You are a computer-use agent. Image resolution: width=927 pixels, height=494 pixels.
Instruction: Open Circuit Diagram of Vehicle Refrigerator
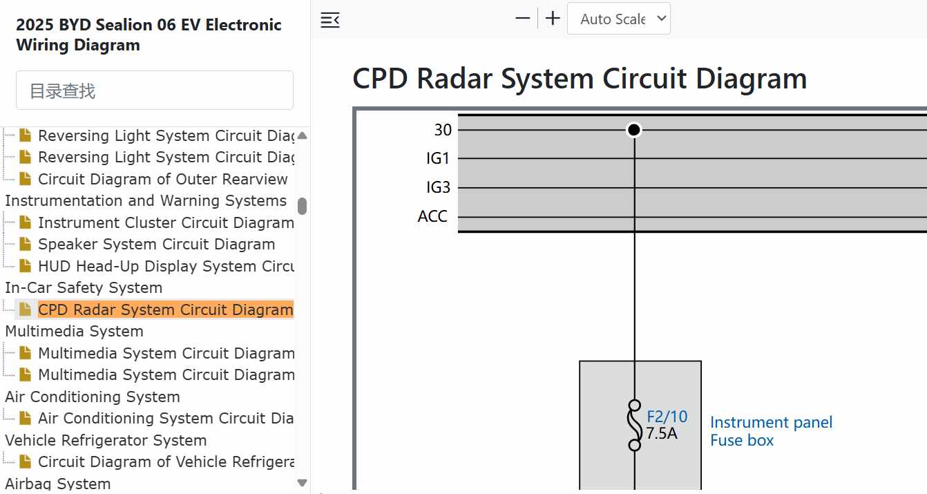coord(166,462)
